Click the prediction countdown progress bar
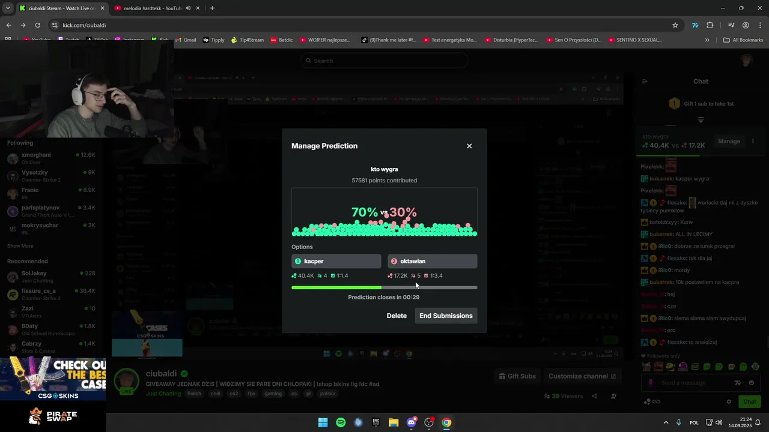 point(384,287)
